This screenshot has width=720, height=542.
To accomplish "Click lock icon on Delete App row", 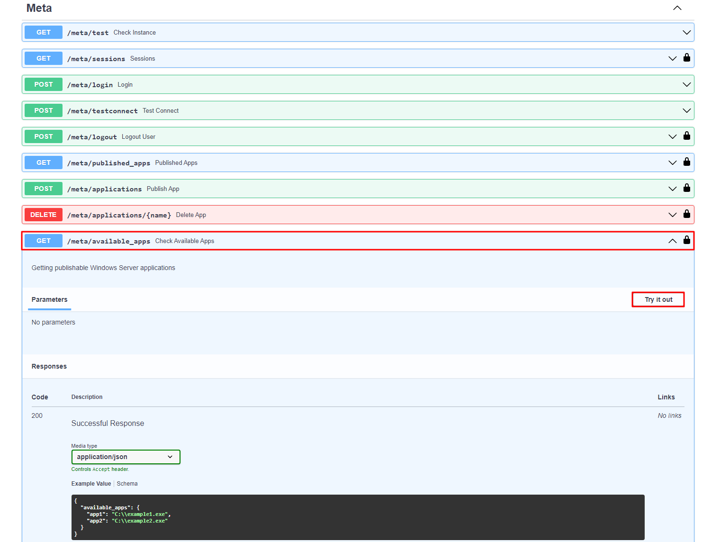I will [x=686, y=214].
